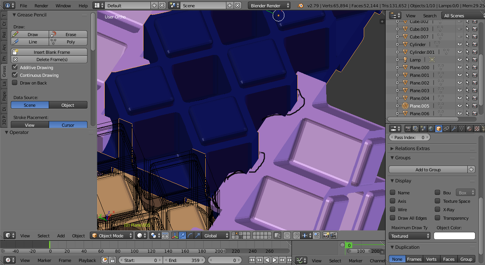The image size is (485, 265).
Task: Open the All Scenes outliner filter dropdown
Action: 463,16
